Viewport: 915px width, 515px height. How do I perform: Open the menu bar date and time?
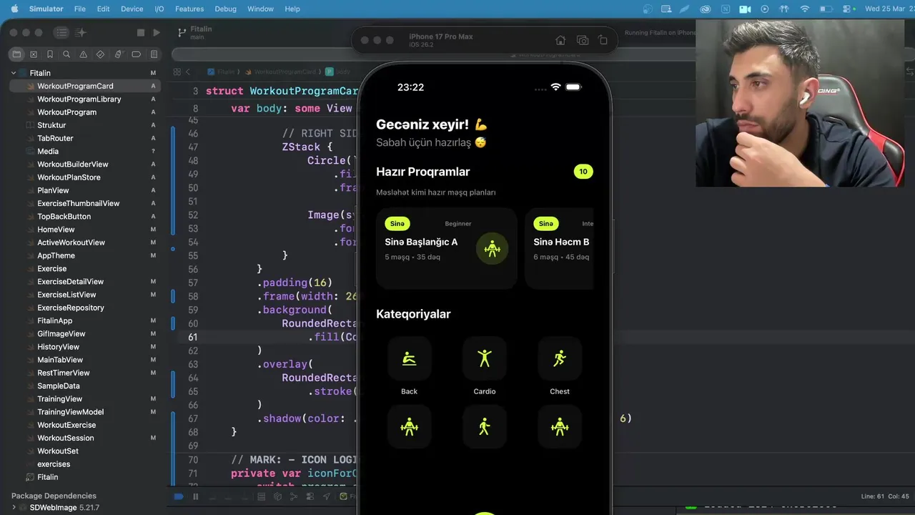[889, 9]
